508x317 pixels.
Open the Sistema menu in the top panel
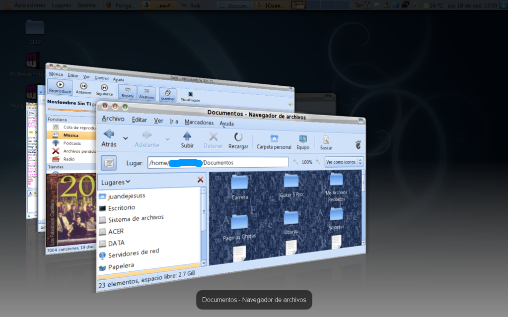[x=86, y=5]
